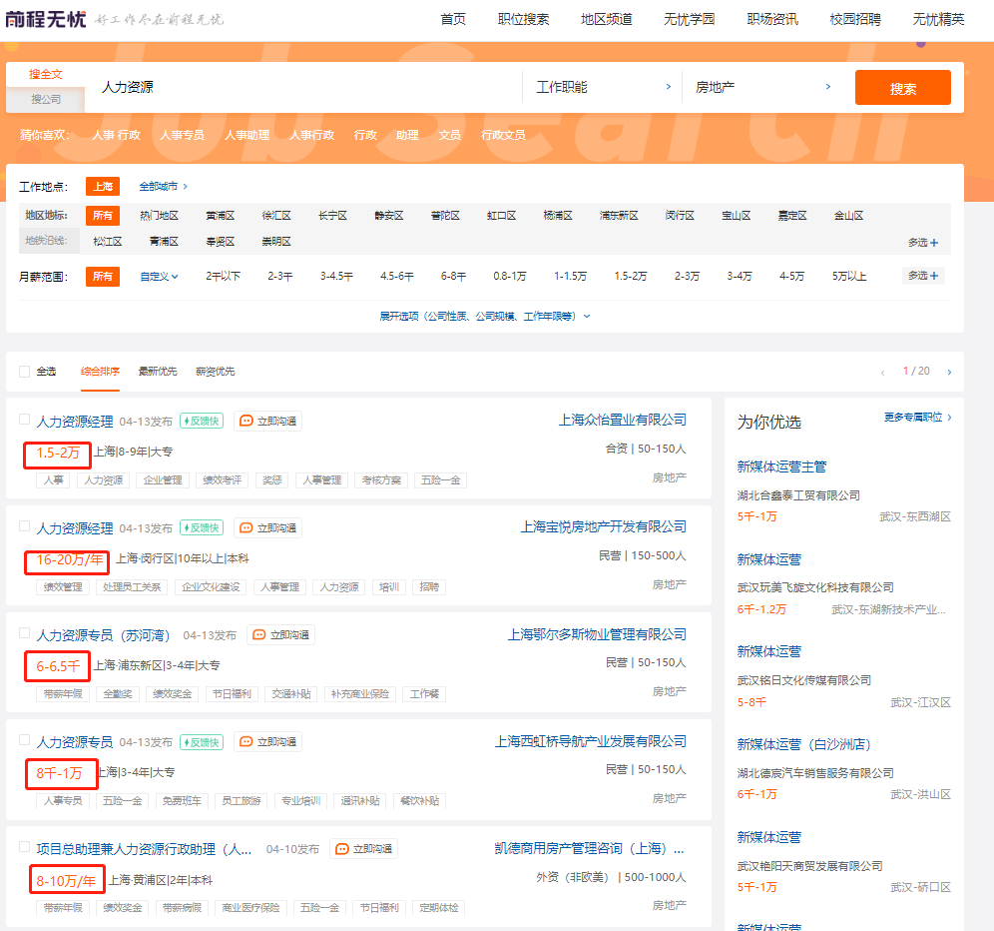Open 无忧精英 in top navigation
Image resolution: width=994 pixels, height=931 pixels.
pyautogui.click(x=938, y=20)
